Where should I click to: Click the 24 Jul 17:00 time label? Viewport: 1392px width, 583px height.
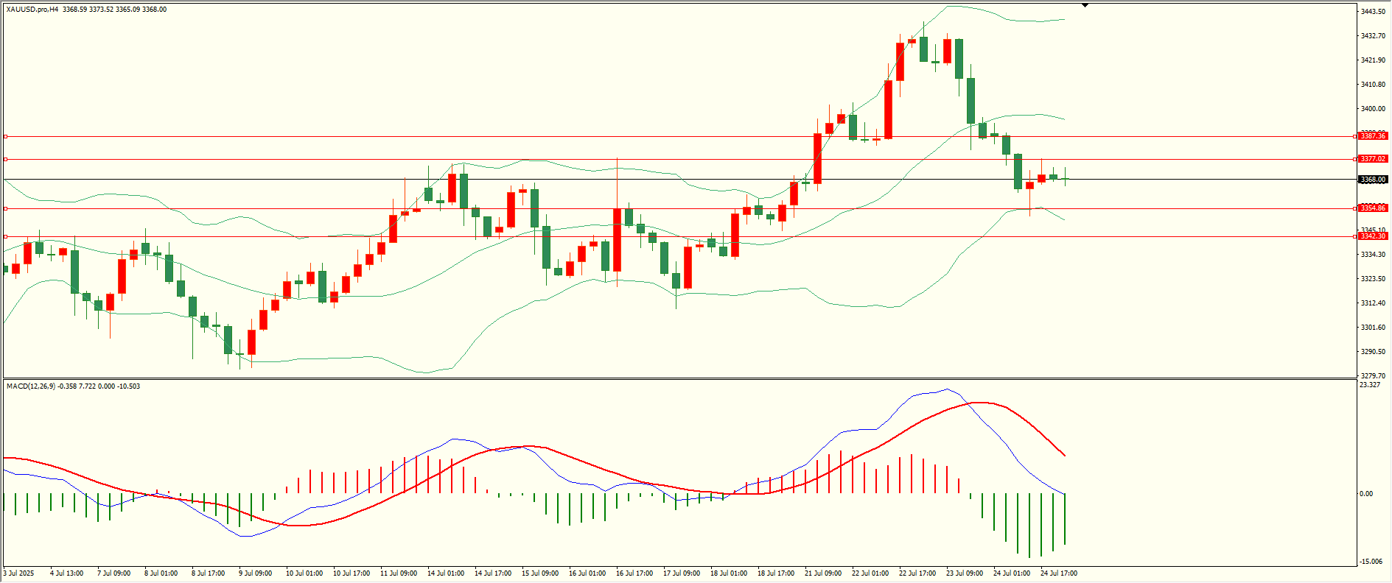(1059, 573)
